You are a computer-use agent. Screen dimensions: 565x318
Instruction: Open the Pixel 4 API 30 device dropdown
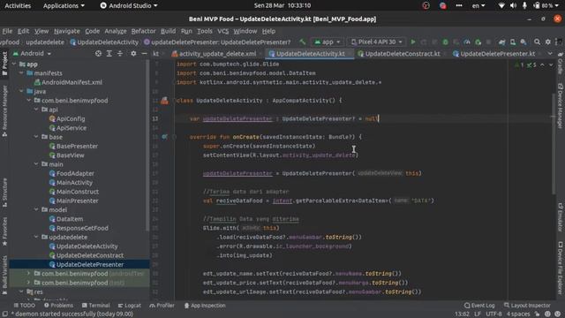tap(377, 42)
